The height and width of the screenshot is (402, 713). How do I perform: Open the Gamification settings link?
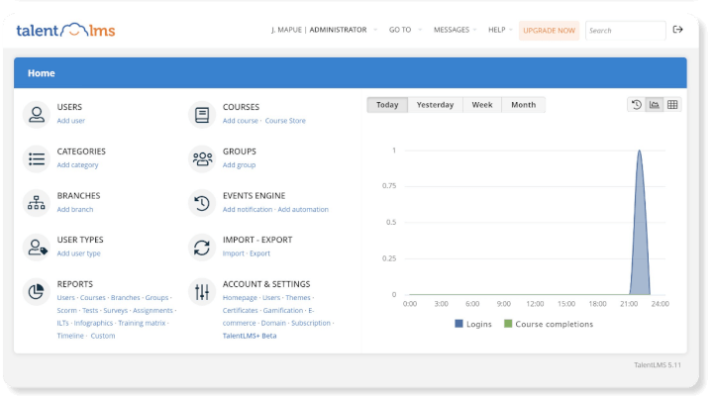click(x=283, y=310)
